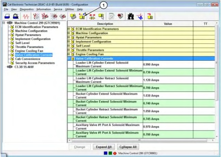Image resolution: width=221 pixels, height=157 pixels.
Task: Open Active Event Codes toolbar icon
Action: coord(54,17)
